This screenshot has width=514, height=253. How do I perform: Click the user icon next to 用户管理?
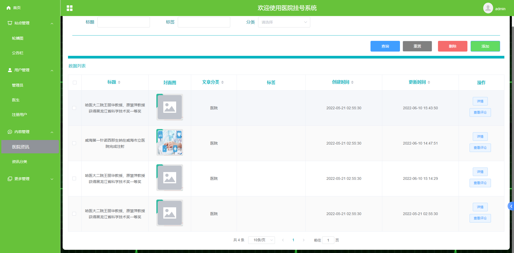(x=10, y=70)
